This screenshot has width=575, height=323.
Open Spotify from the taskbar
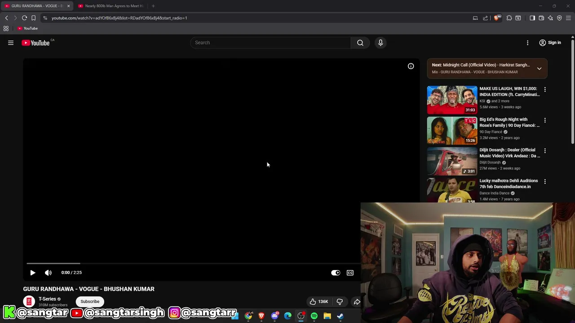(314, 316)
